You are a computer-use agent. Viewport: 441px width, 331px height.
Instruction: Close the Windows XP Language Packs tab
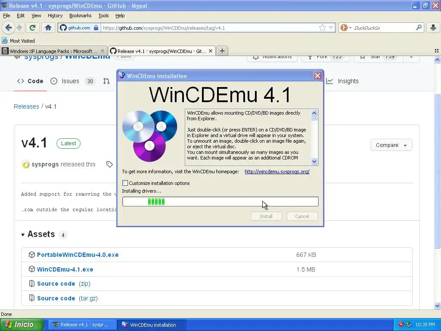(x=102, y=51)
